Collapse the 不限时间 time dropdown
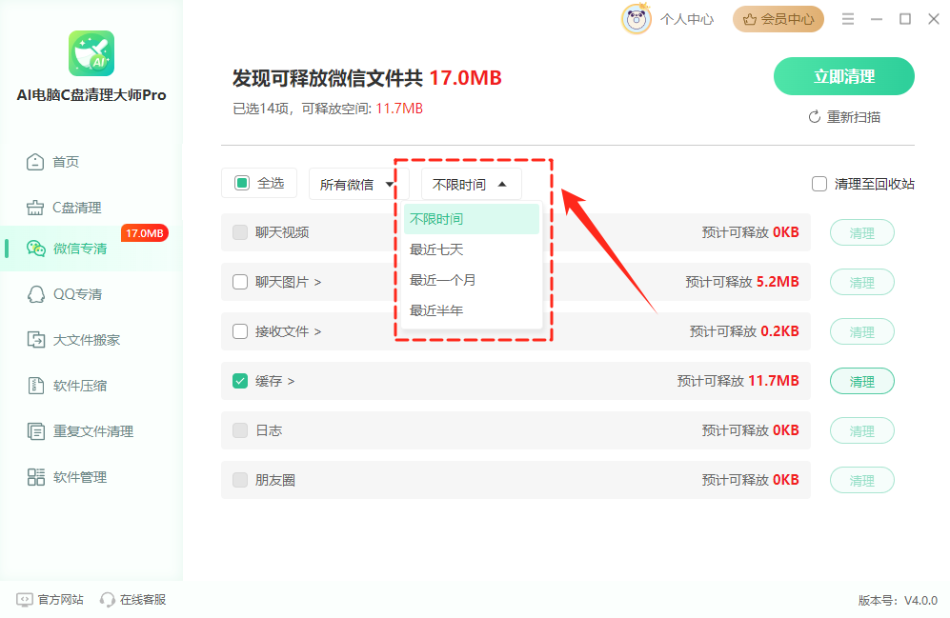950x618 pixels. pyautogui.click(x=471, y=184)
